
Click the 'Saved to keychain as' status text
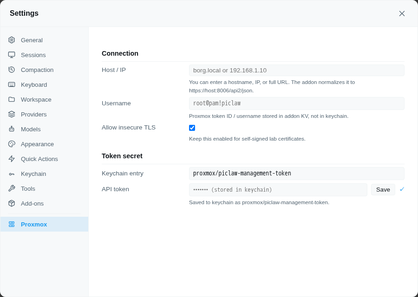[259, 202]
